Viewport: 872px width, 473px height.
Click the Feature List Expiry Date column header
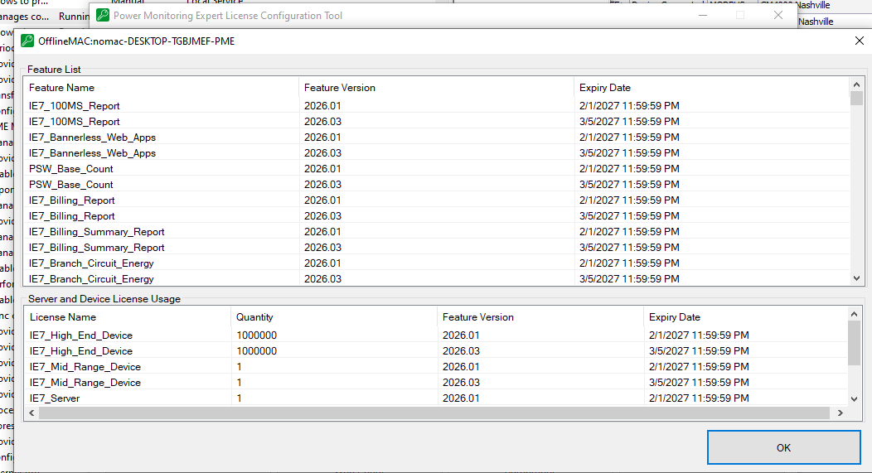[712, 88]
